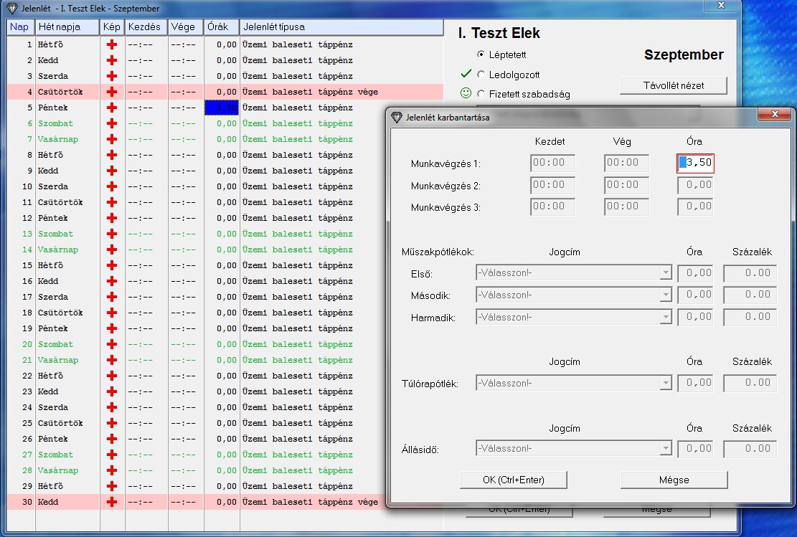
Task: Click the red cross icon for day 1
Action: coord(111,44)
